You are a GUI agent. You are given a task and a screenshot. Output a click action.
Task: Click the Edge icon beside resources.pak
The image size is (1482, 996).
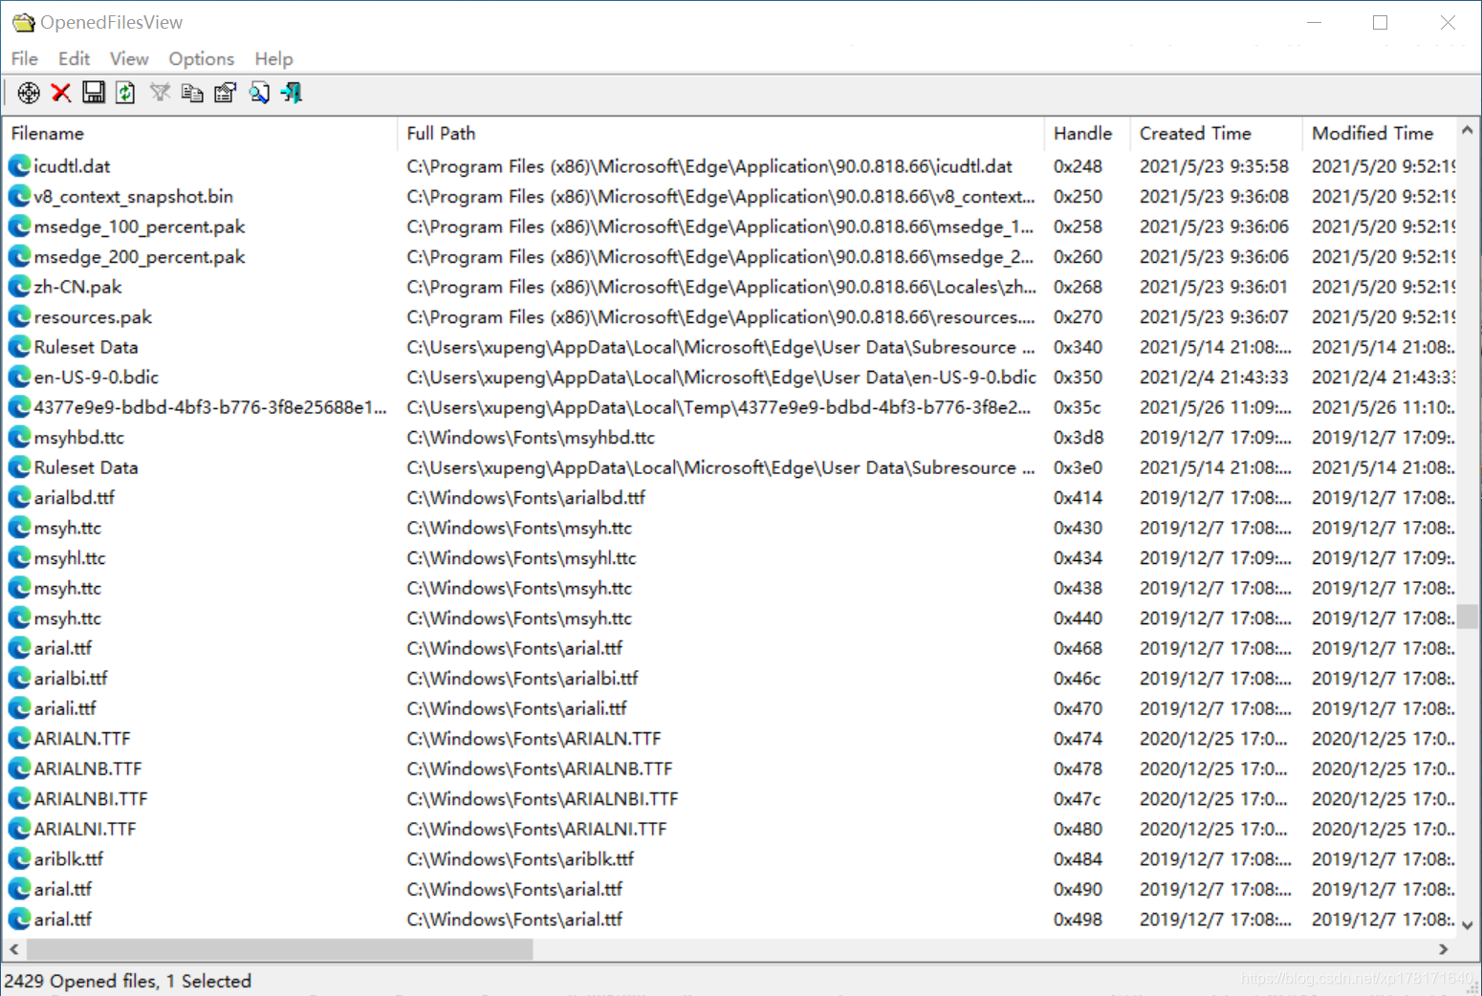(x=19, y=316)
